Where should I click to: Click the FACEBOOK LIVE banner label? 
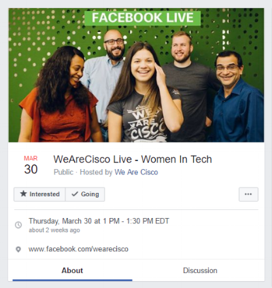pyautogui.click(x=143, y=18)
